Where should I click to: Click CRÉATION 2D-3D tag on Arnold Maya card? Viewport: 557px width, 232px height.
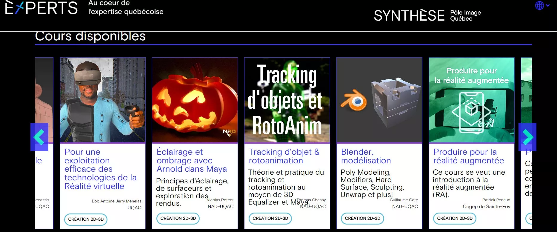[x=178, y=218]
